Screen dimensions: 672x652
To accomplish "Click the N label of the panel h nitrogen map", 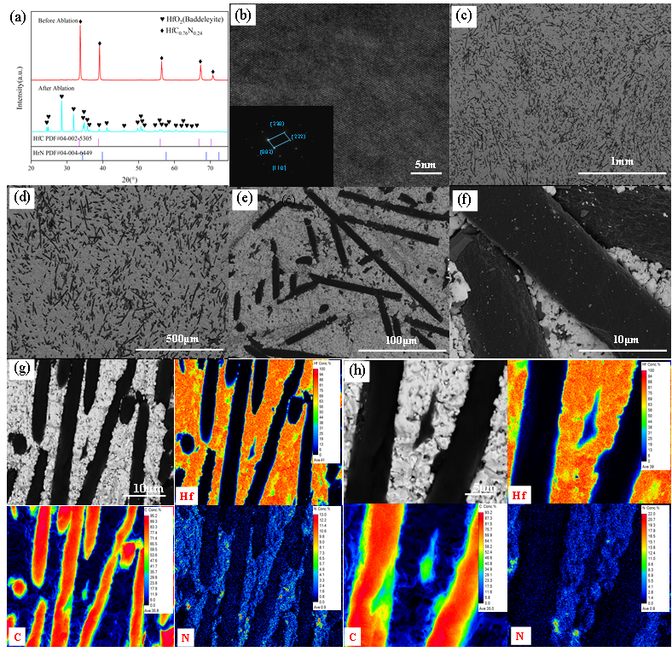I will coord(521,637).
